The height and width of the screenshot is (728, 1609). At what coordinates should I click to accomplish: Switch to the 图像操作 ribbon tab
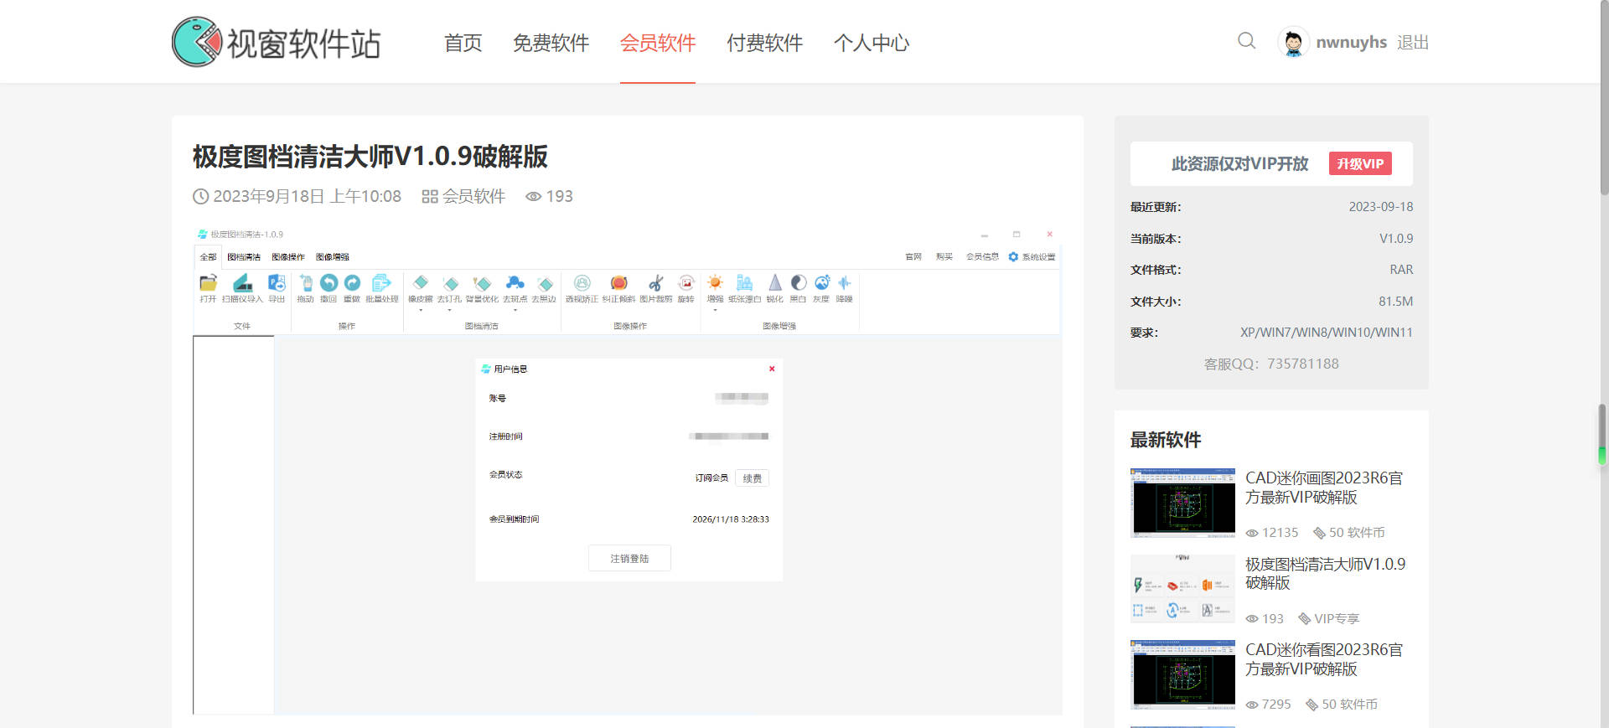tap(288, 257)
